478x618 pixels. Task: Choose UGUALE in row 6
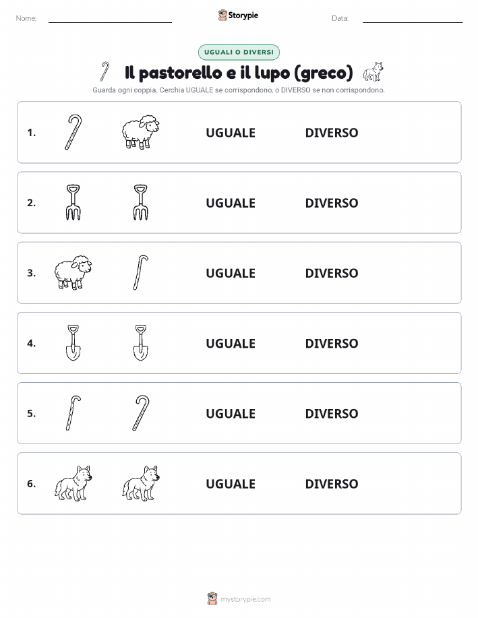click(x=231, y=484)
